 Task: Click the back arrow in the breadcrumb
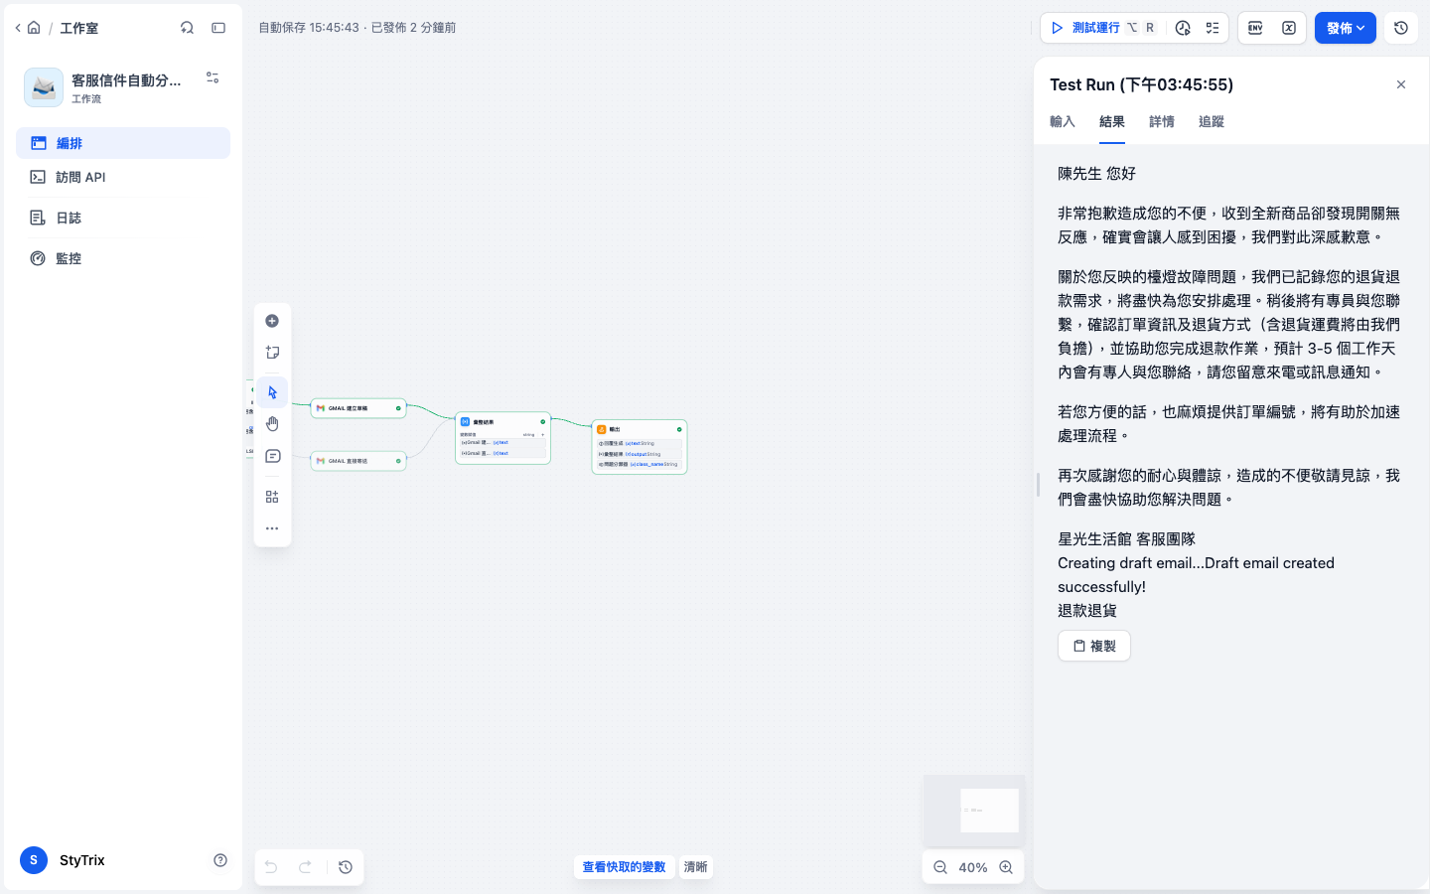18,28
